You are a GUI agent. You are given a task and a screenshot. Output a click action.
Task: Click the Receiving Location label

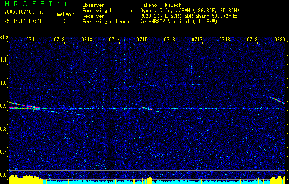[107, 11]
